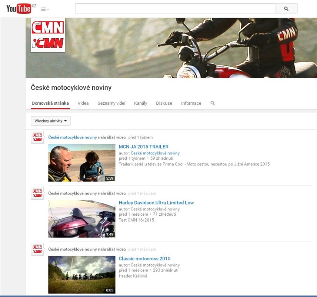Open the Classic motocross 2015 title link
Viewport: 317px width, 297px height.
click(144, 258)
